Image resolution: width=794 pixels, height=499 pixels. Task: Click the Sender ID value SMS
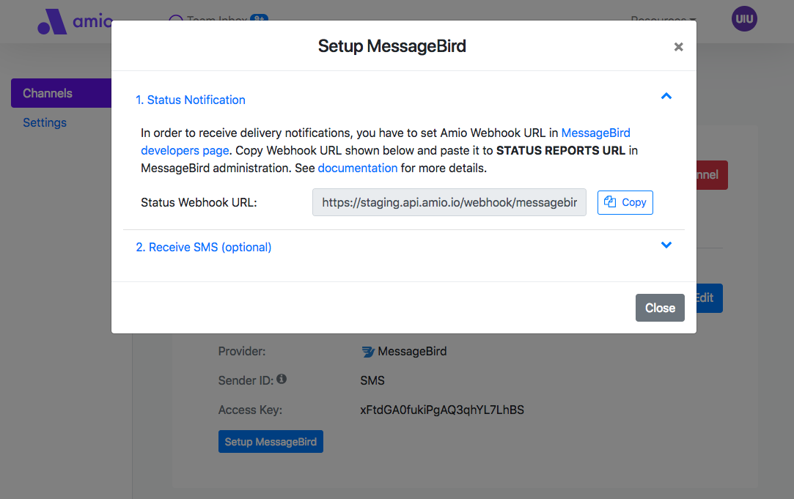pos(372,380)
